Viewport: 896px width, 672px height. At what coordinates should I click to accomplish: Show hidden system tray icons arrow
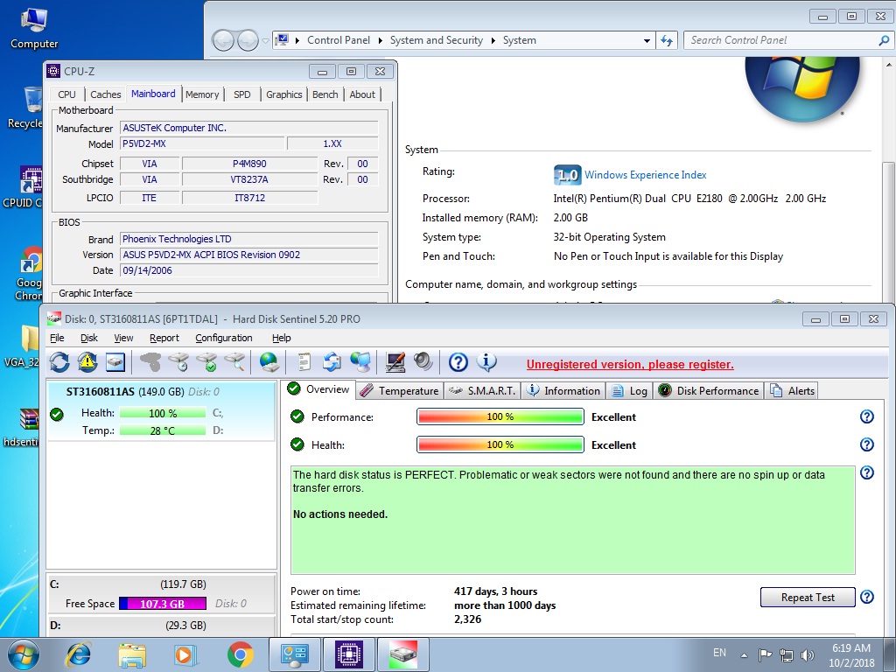click(744, 654)
